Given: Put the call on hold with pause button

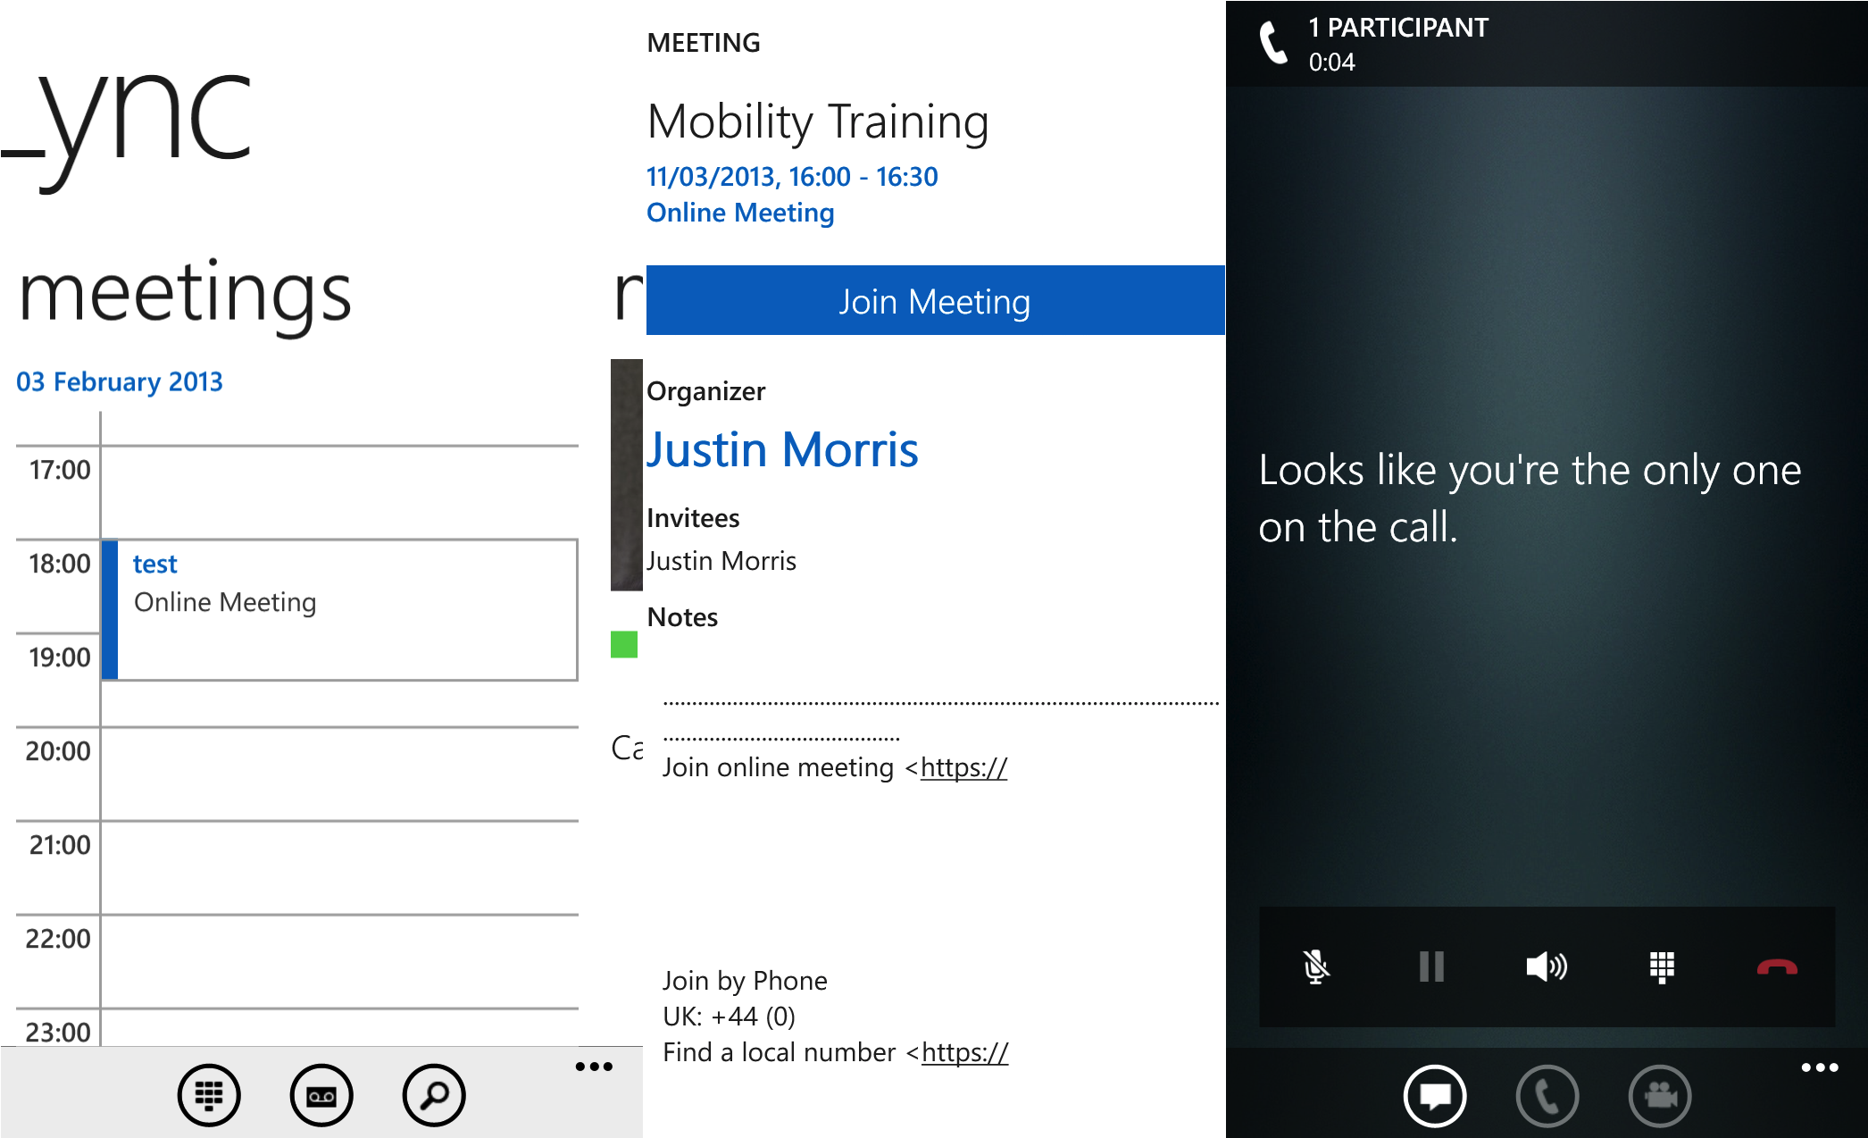Looking at the screenshot, I should (1431, 966).
